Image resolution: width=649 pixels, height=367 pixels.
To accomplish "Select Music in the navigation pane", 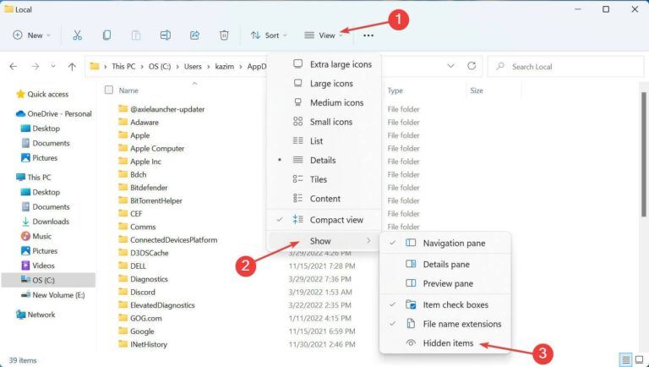I will pos(36,236).
